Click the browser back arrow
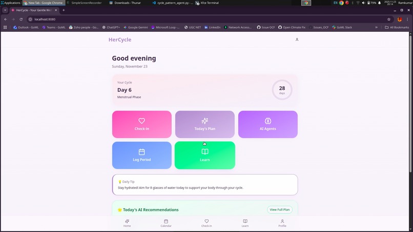Viewport: 413px width, 232px height. [x=6, y=19]
